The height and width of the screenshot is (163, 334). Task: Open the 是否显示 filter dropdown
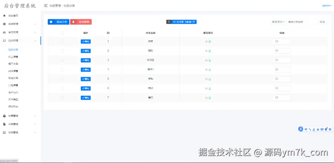[x=278, y=22]
